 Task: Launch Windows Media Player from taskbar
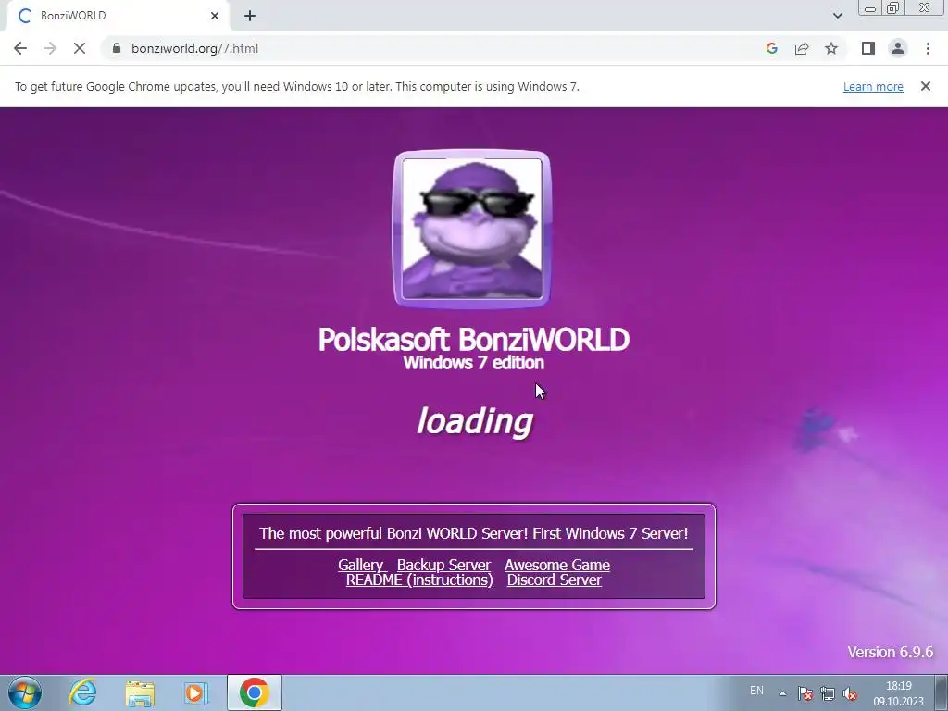[195, 692]
